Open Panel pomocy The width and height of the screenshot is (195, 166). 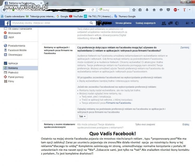[14, 77]
